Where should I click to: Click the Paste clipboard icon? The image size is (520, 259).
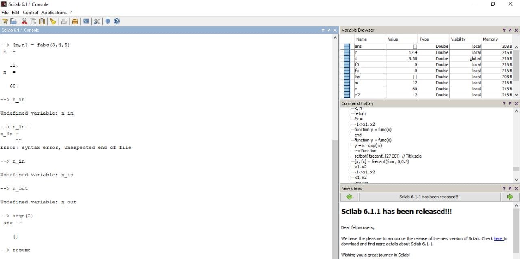click(41, 21)
